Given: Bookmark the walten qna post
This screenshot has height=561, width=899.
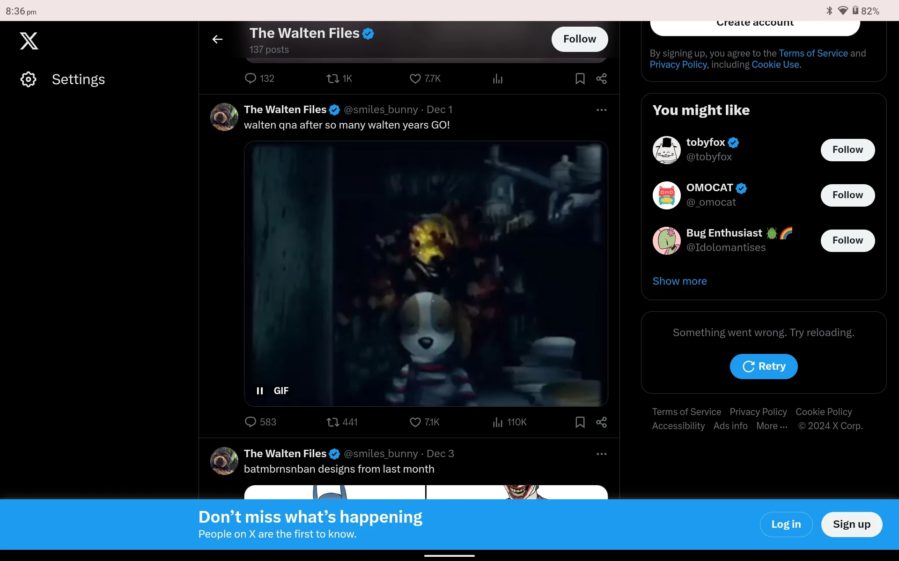Looking at the screenshot, I should coord(580,422).
